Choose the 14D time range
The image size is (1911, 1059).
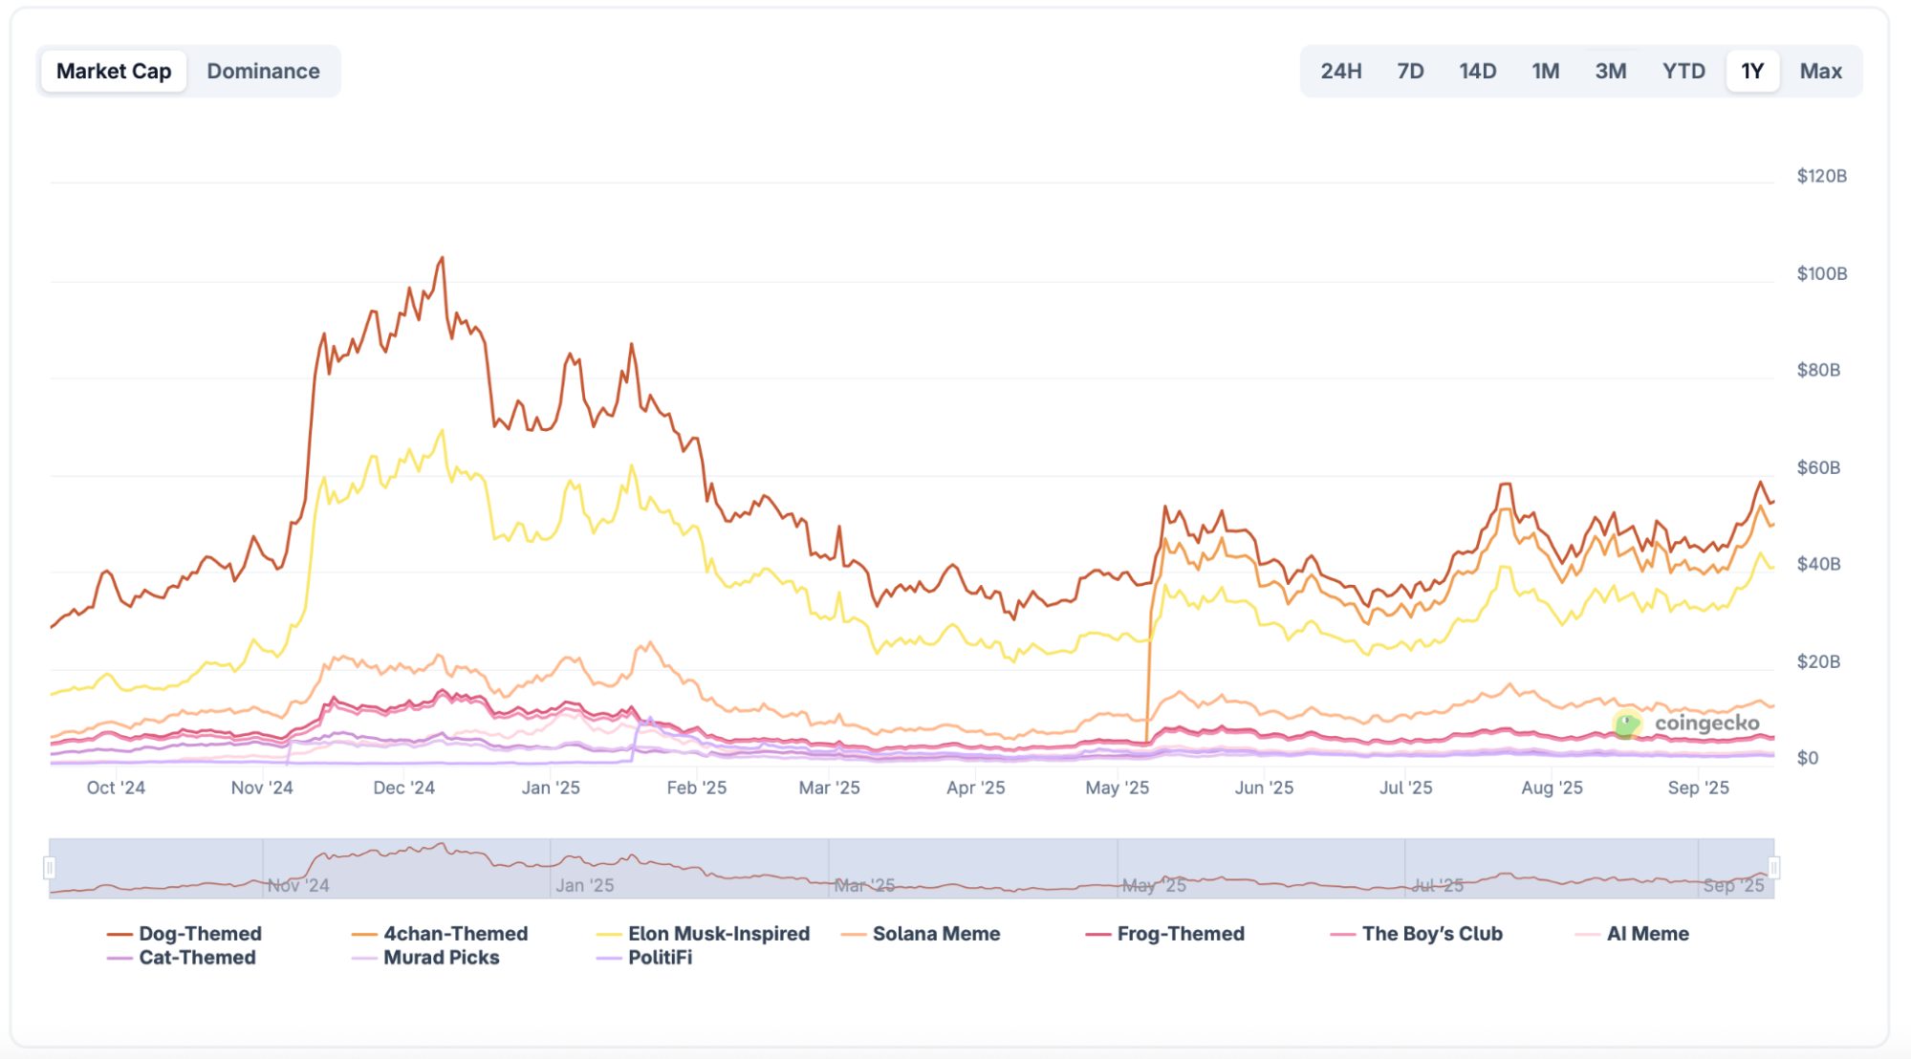point(1477,71)
